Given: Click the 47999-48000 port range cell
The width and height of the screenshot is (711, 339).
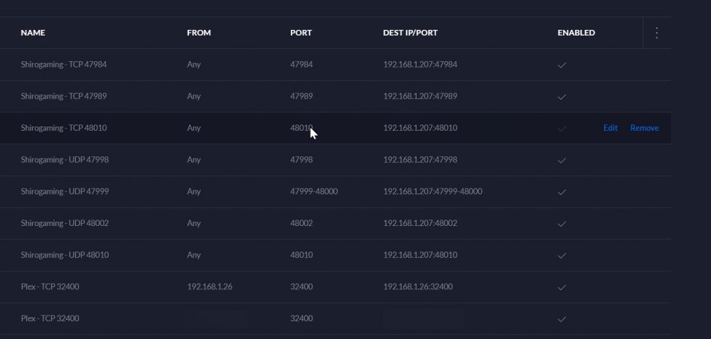Looking at the screenshot, I should [x=314, y=191].
